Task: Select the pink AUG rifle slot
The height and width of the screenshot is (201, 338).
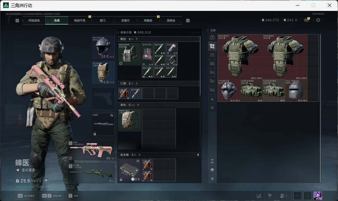Action: (x=91, y=150)
